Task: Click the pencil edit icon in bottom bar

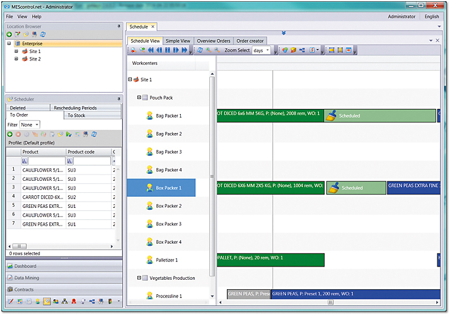Action: (x=10, y=301)
